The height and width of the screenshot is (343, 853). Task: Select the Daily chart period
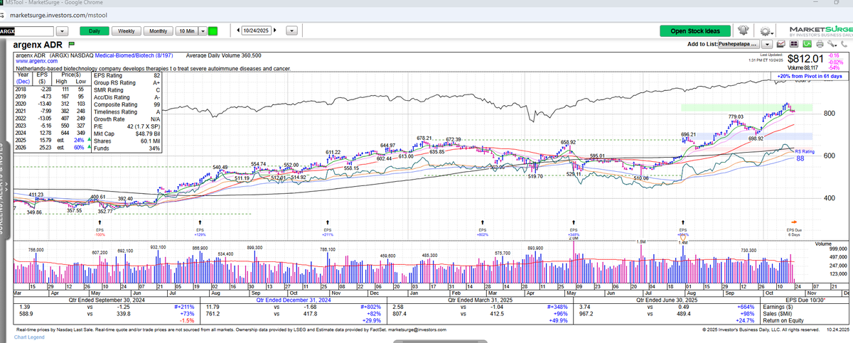pos(95,31)
